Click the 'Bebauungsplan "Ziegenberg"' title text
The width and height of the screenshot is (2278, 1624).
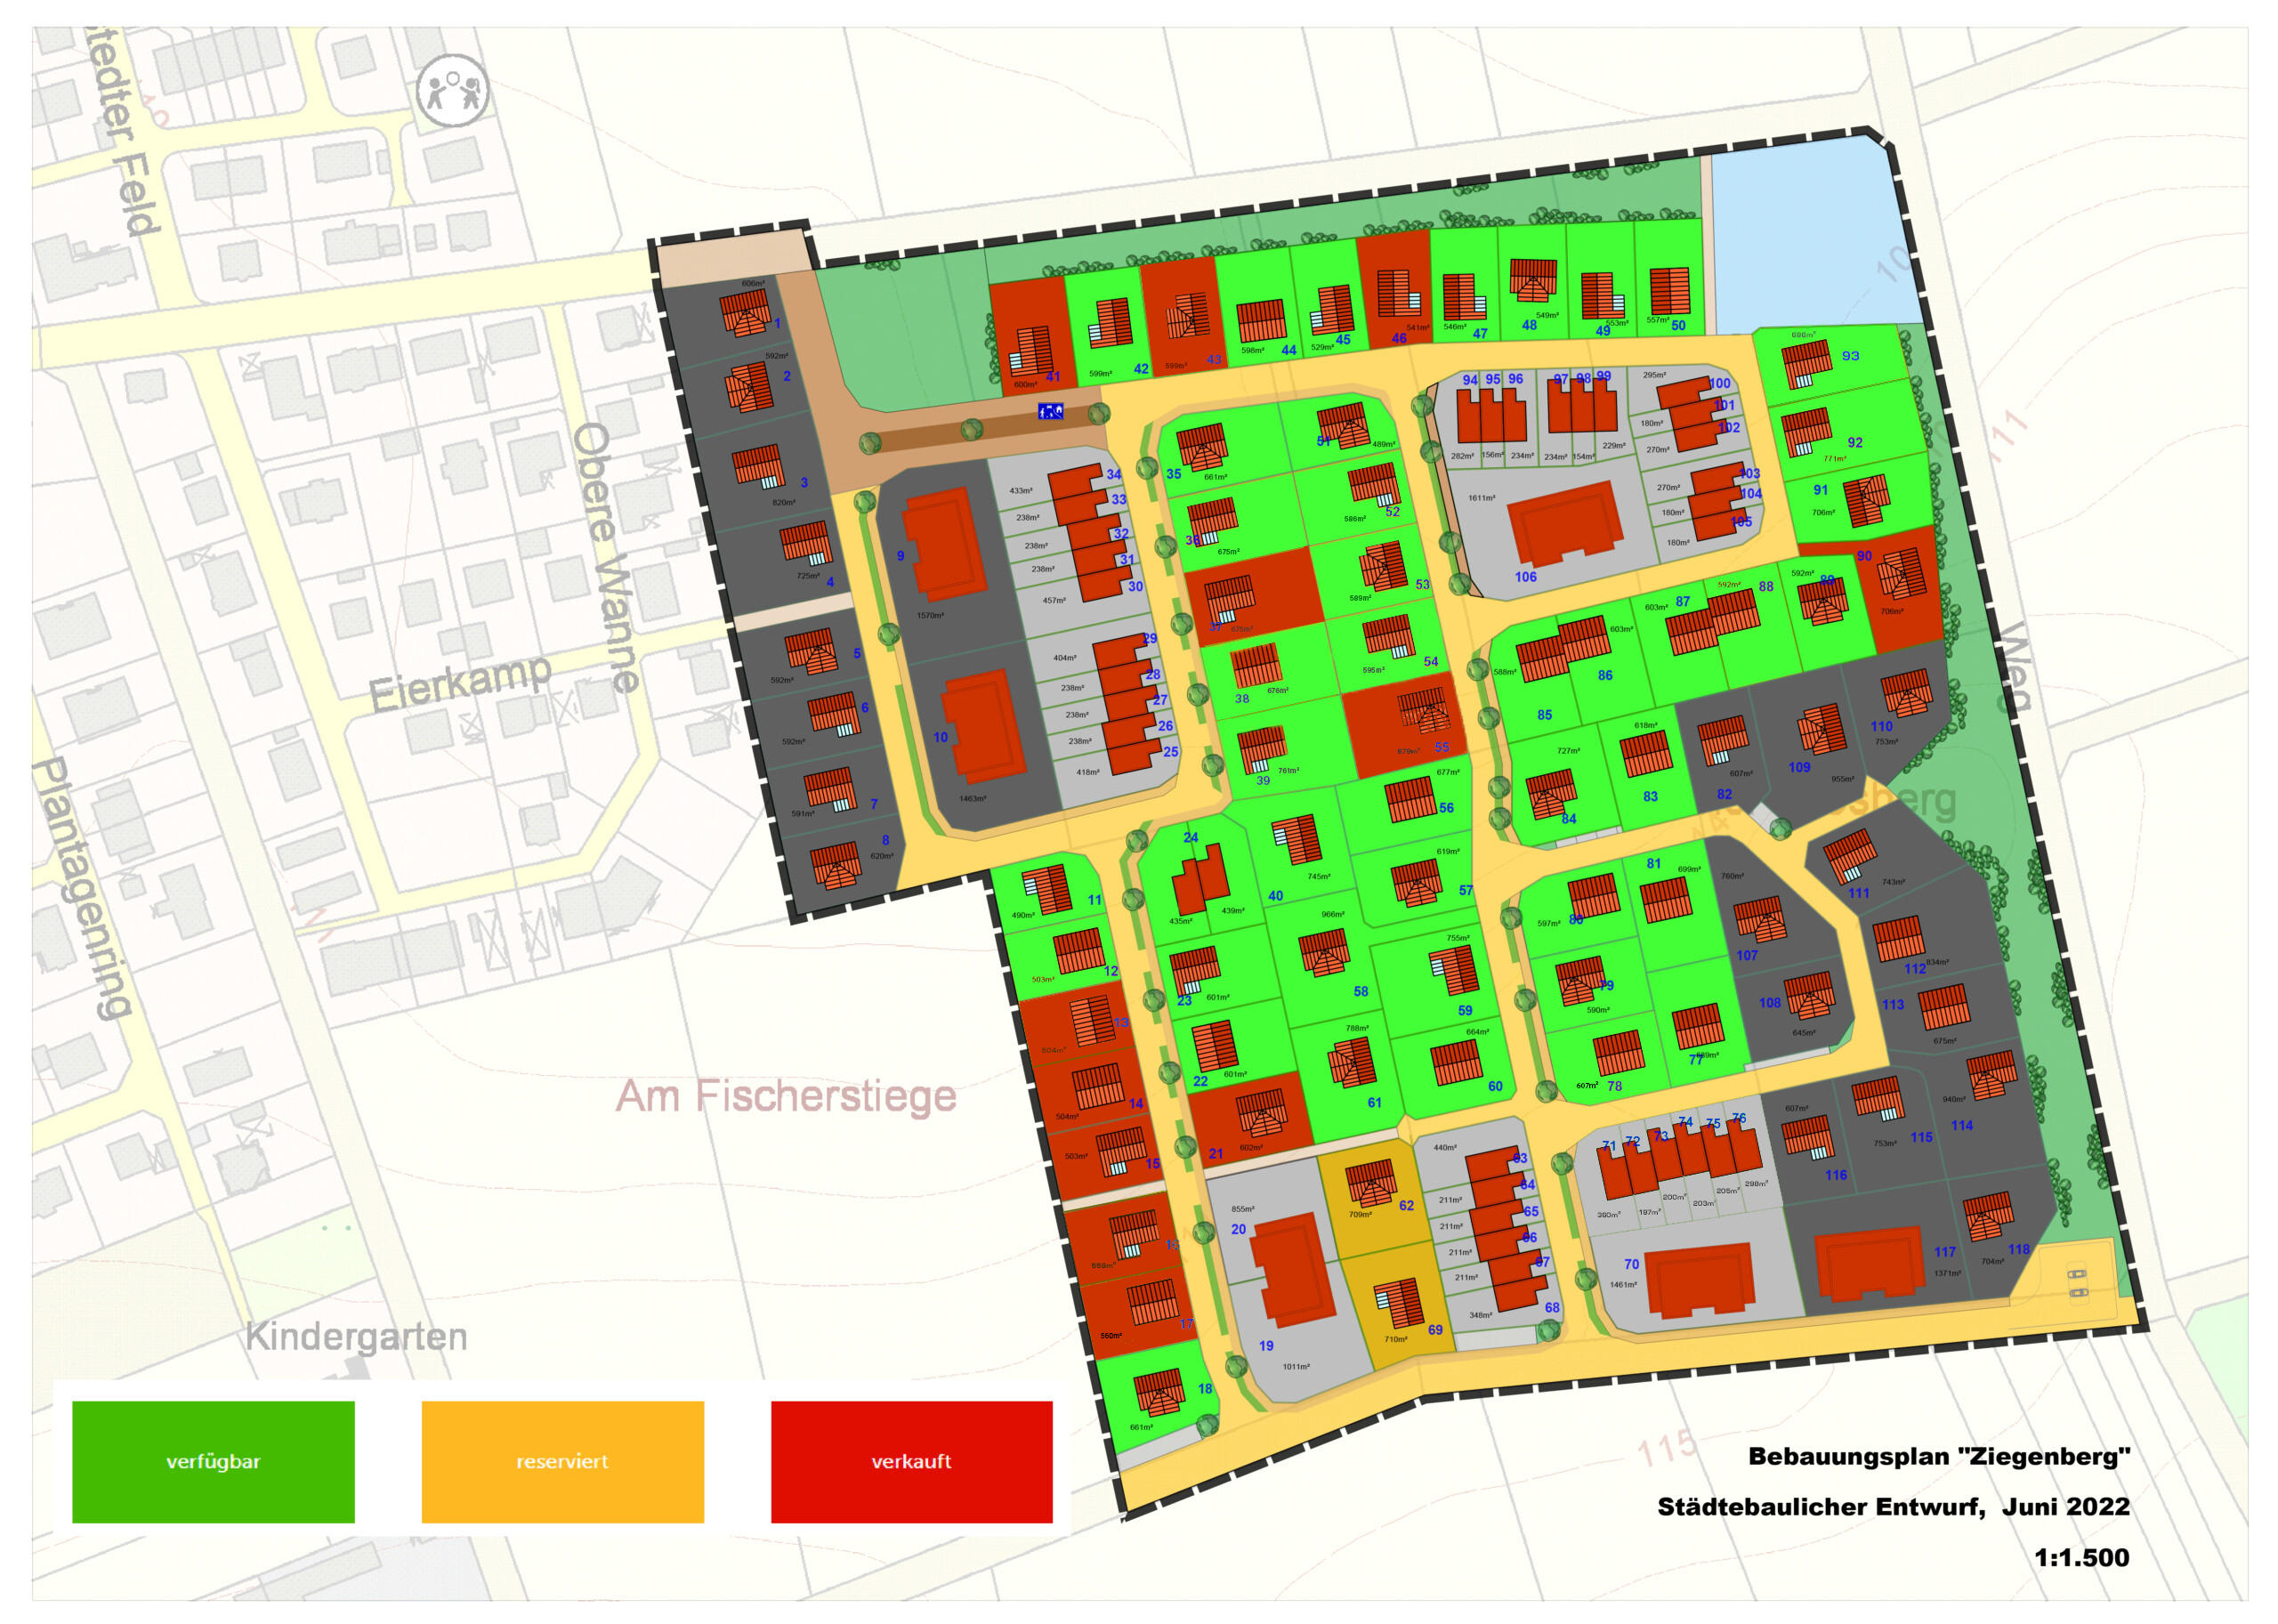click(x=1938, y=1456)
